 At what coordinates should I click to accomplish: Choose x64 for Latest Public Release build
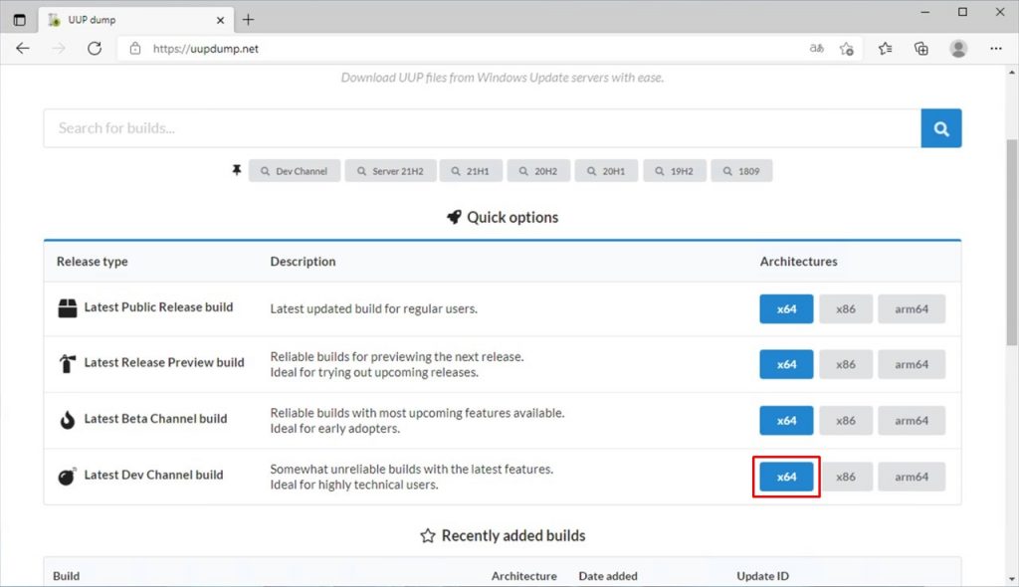tap(786, 308)
